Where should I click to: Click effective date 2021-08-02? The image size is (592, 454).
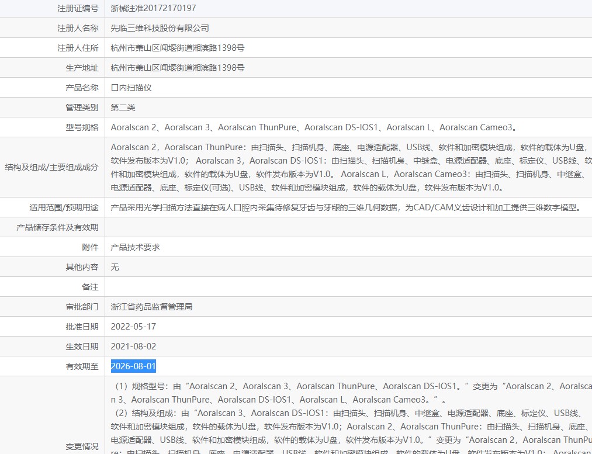133,346
